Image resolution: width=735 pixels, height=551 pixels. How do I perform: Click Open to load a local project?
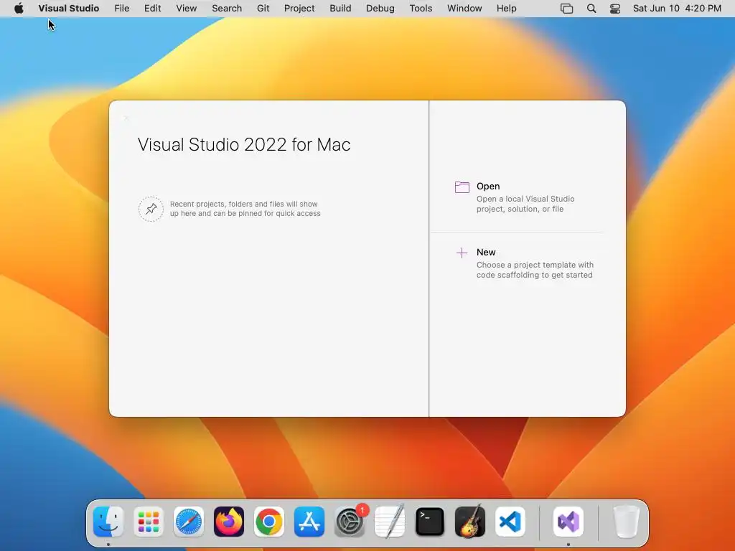click(x=488, y=186)
